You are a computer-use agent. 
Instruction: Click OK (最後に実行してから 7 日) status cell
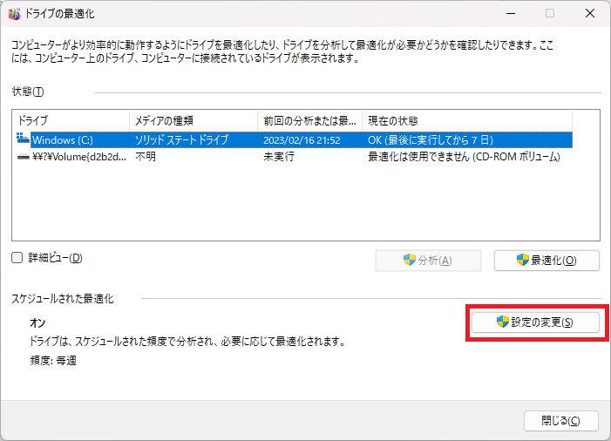click(x=431, y=139)
